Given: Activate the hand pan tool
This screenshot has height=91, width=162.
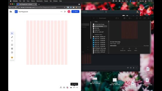Looking at the screenshot, I should (x=61, y=87).
